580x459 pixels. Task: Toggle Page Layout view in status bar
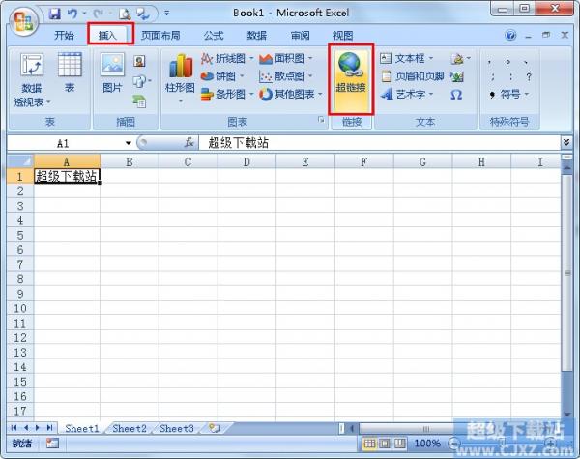coord(384,444)
